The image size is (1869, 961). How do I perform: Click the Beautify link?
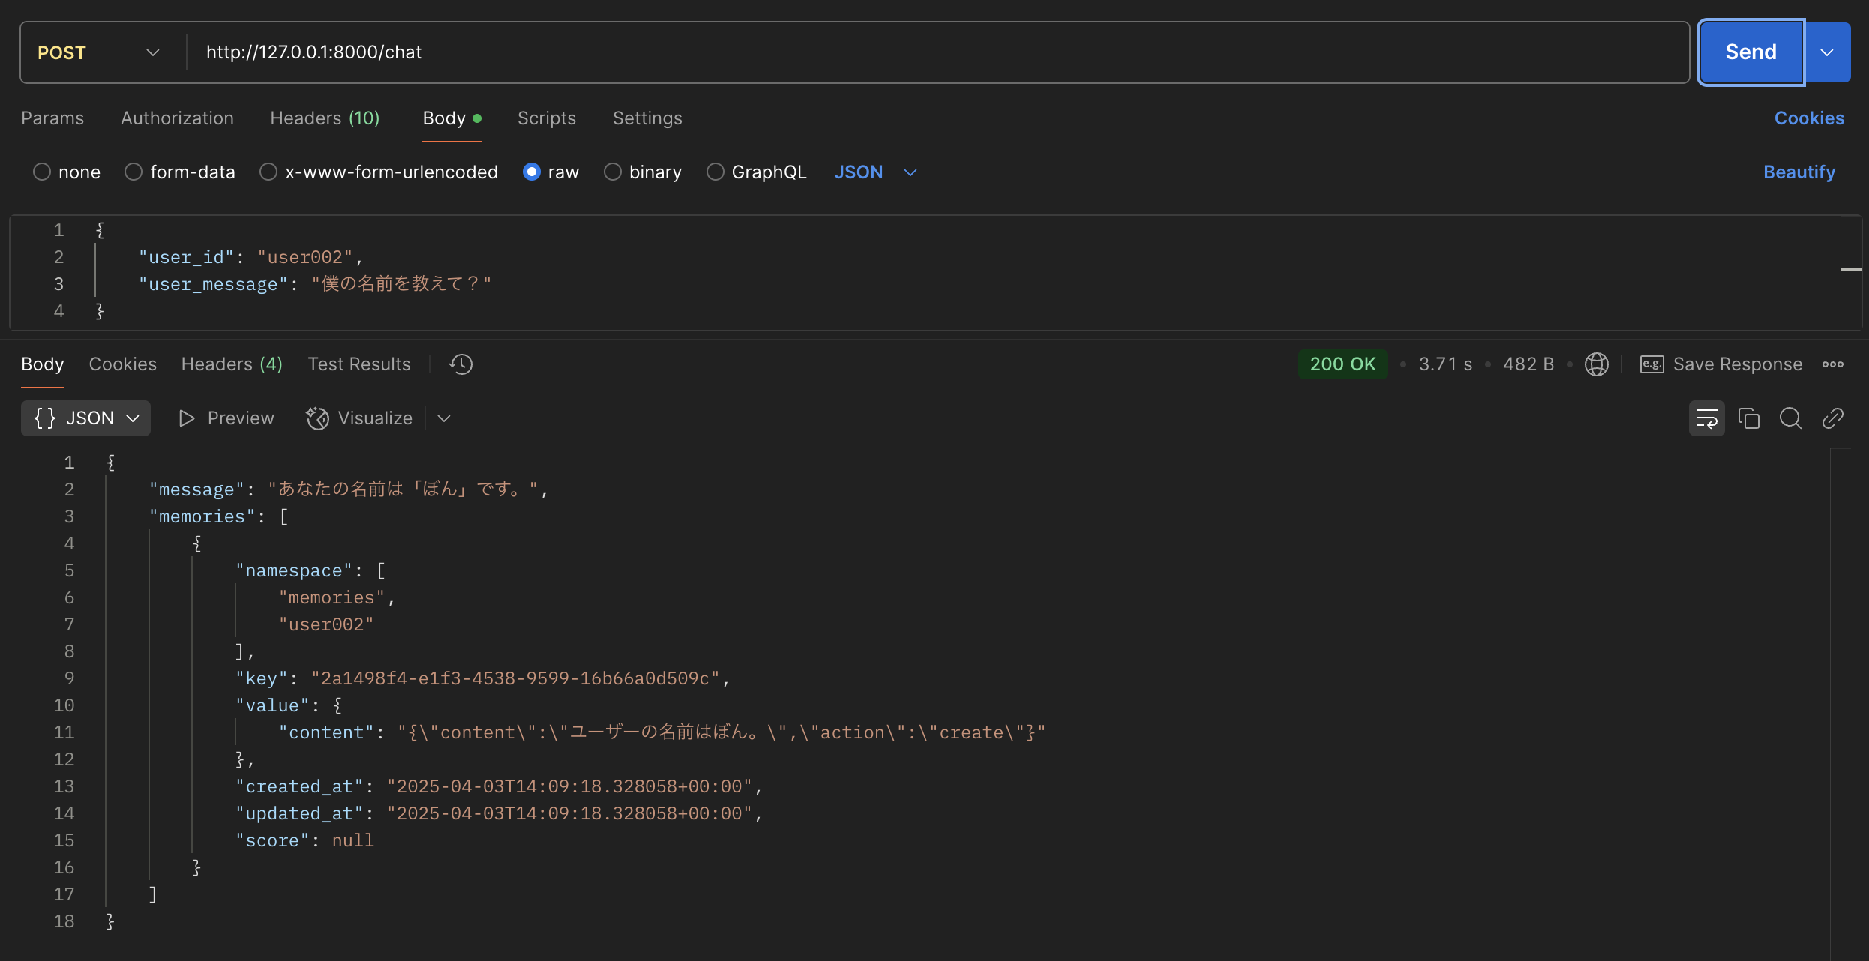click(1798, 172)
